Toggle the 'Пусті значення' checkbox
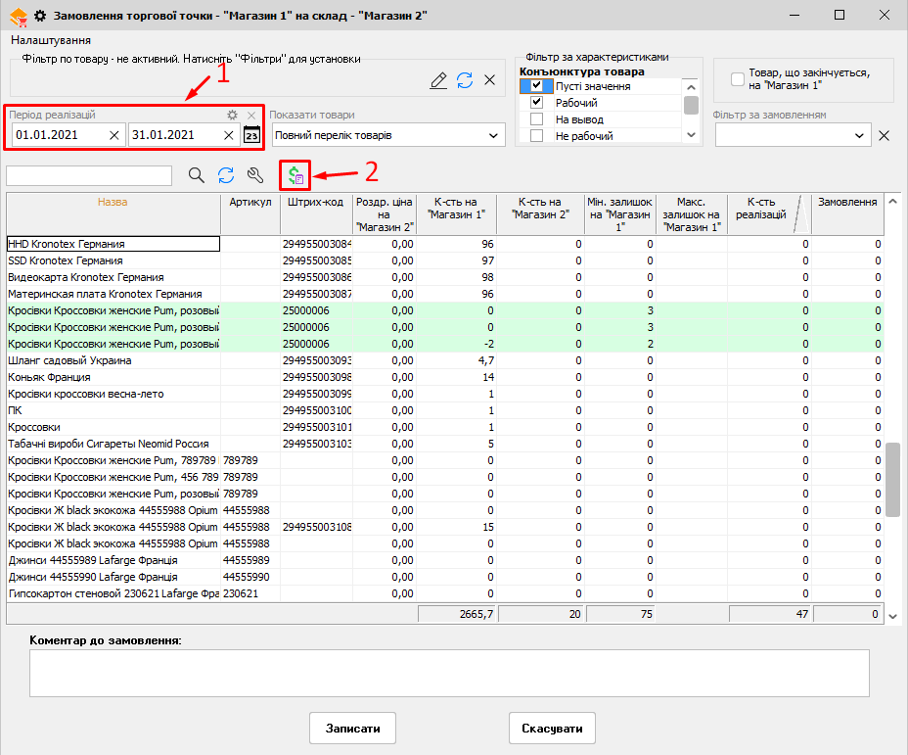The image size is (908, 755). click(x=536, y=86)
